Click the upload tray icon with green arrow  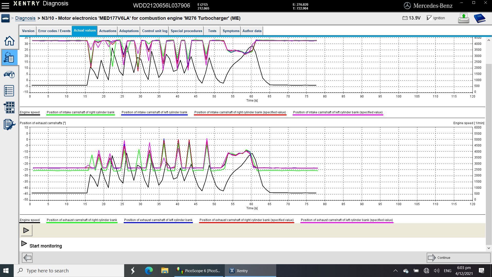[463, 18]
